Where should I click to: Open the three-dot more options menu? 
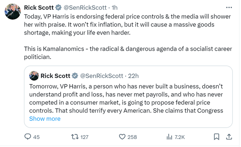[229, 7]
